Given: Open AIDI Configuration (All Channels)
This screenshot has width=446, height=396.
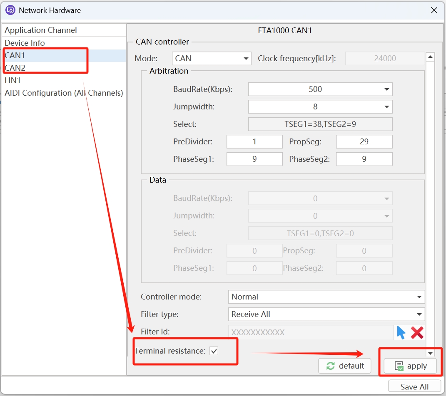Looking at the screenshot, I should 64,93.
